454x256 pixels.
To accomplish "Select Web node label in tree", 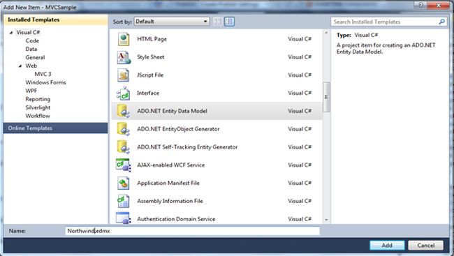I will tap(31, 66).
